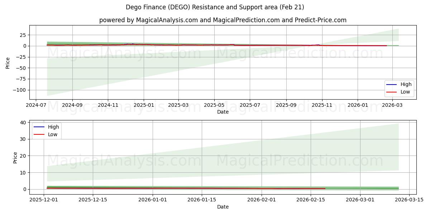Click the lower chart date label 2026-01-15

point(202,200)
